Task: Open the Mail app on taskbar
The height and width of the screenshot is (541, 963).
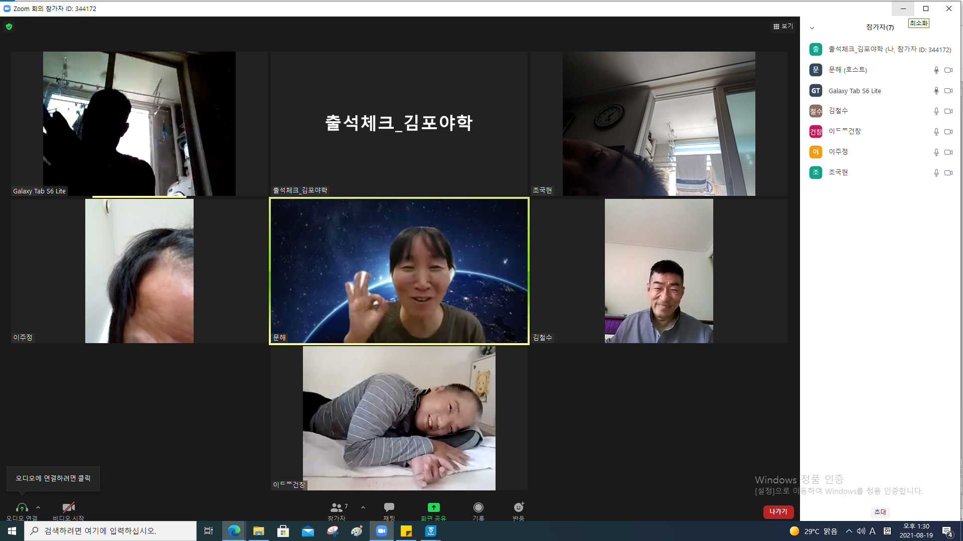Action: (x=307, y=531)
